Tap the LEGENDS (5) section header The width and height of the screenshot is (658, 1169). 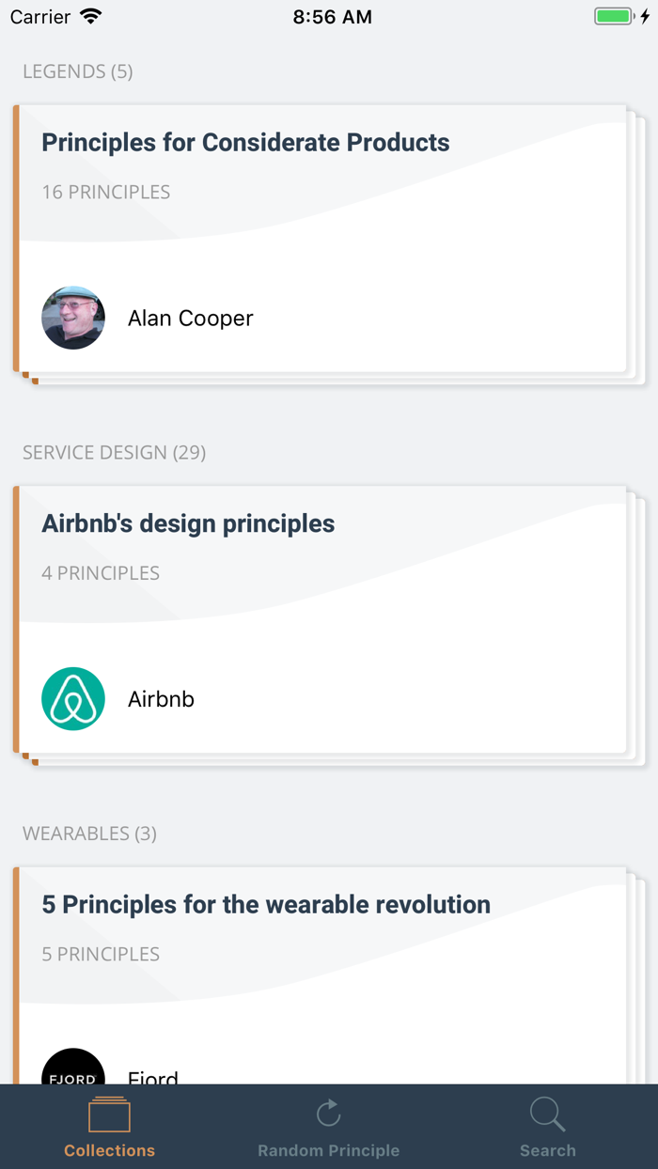click(x=78, y=71)
